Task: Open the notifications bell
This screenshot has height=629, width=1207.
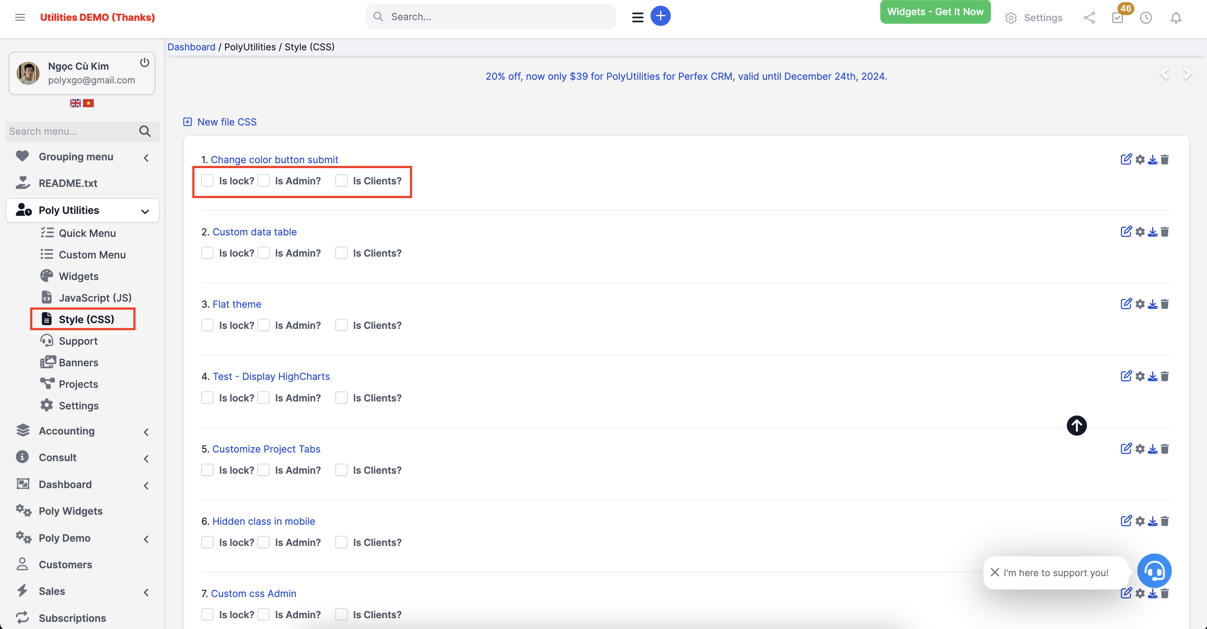Action: (x=1176, y=18)
